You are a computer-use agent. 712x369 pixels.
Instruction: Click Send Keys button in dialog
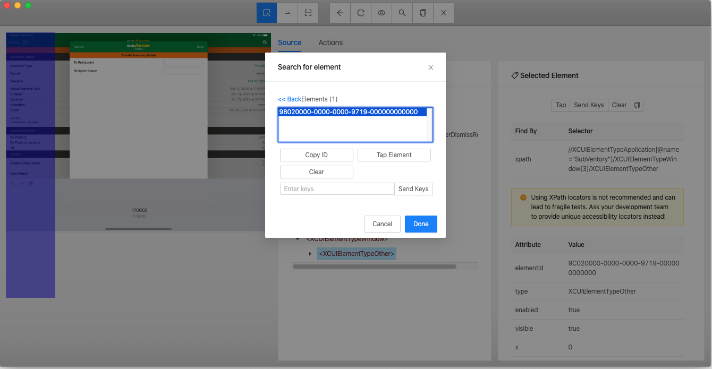pos(413,189)
